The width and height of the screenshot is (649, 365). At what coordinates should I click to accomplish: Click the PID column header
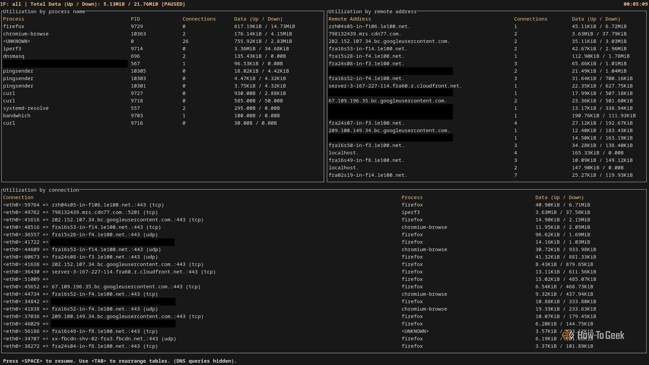[x=136, y=18]
